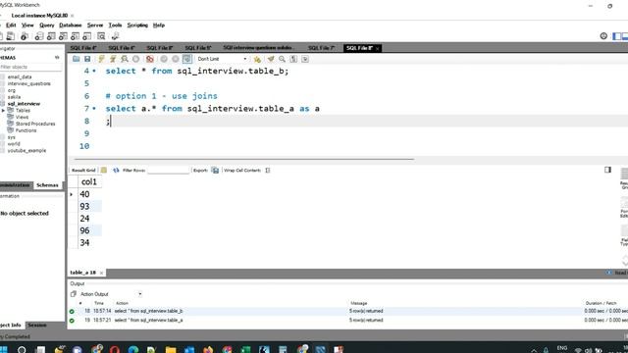Select the email_data schema
The image size is (628, 353).
20,76
